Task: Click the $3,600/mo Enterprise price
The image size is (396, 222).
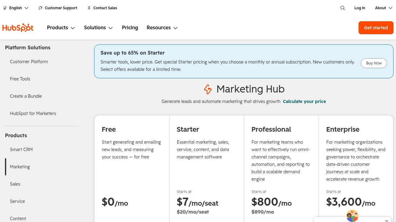Action: click(351, 202)
